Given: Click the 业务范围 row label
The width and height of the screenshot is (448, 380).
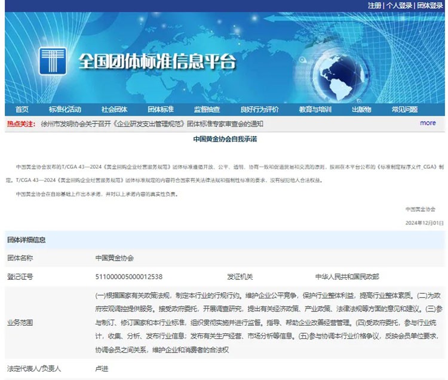Looking at the screenshot, I should click(x=20, y=323).
